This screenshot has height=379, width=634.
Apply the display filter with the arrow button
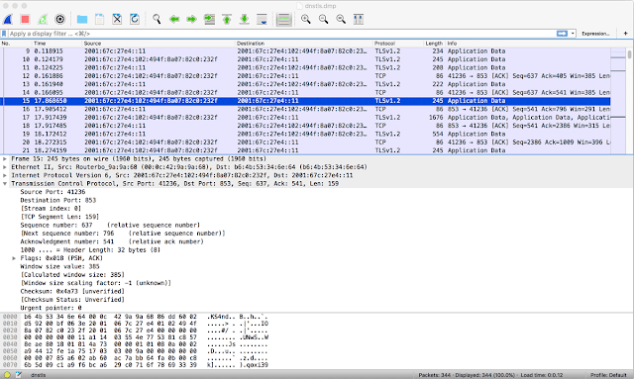(562, 34)
